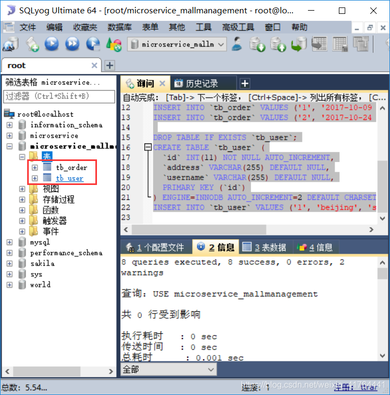Expand the microservice database node
Screen dimensions: 390x395
click(10, 135)
